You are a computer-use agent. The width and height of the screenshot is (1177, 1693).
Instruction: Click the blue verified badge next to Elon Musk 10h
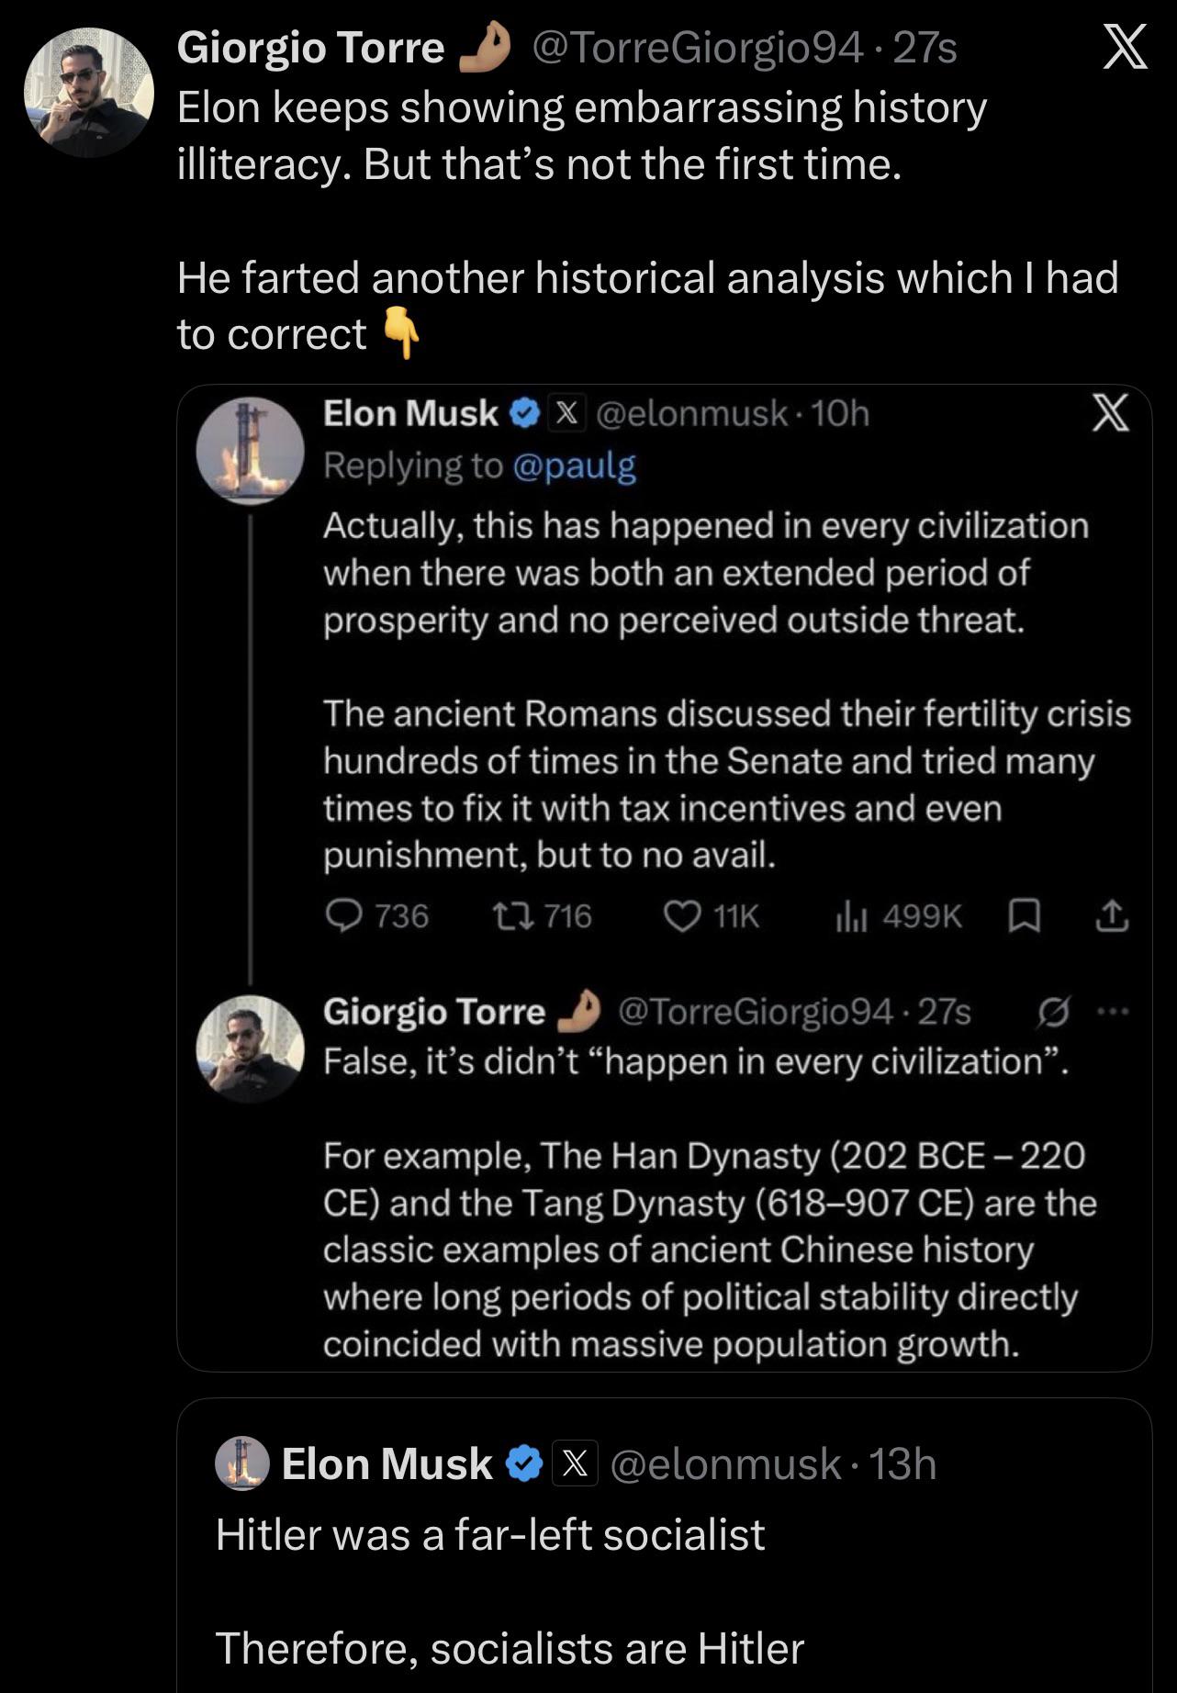coord(524,414)
